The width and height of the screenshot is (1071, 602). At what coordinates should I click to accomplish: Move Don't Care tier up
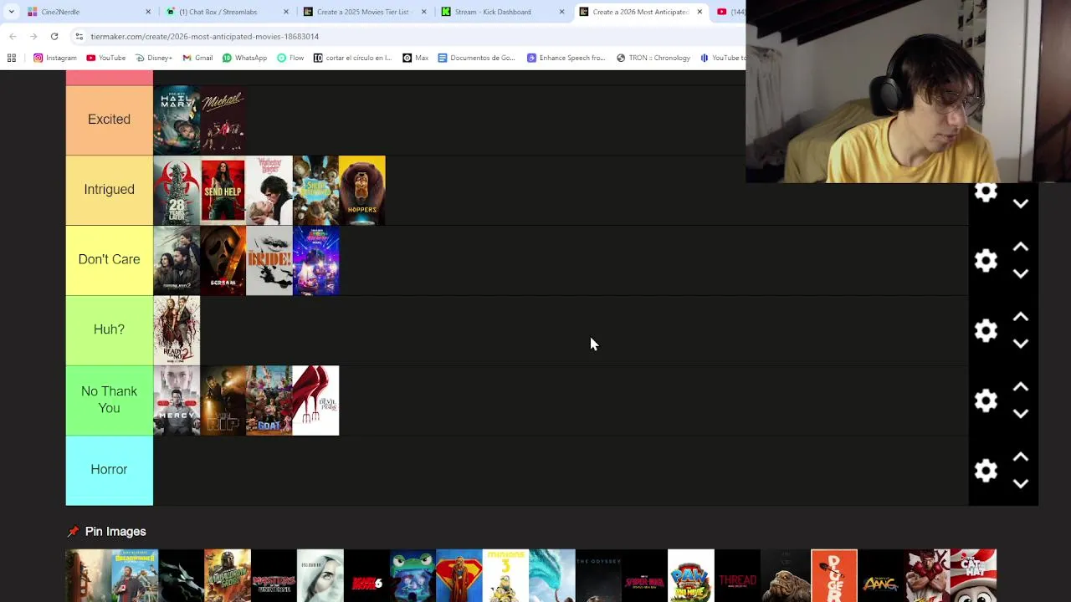pos(1021,247)
